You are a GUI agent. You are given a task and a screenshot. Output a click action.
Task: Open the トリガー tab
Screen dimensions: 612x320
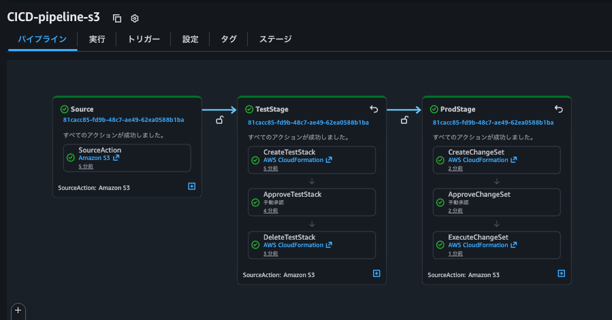[144, 39]
